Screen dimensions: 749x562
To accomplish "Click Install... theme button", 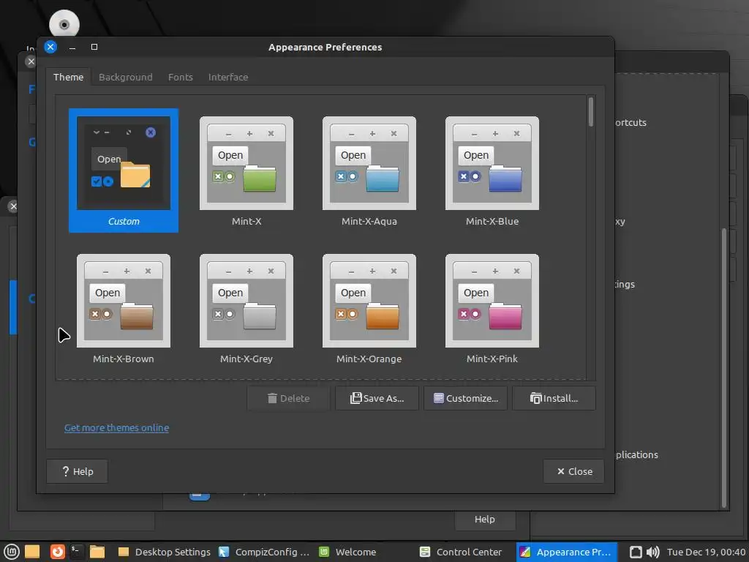I will tap(554, 398).
